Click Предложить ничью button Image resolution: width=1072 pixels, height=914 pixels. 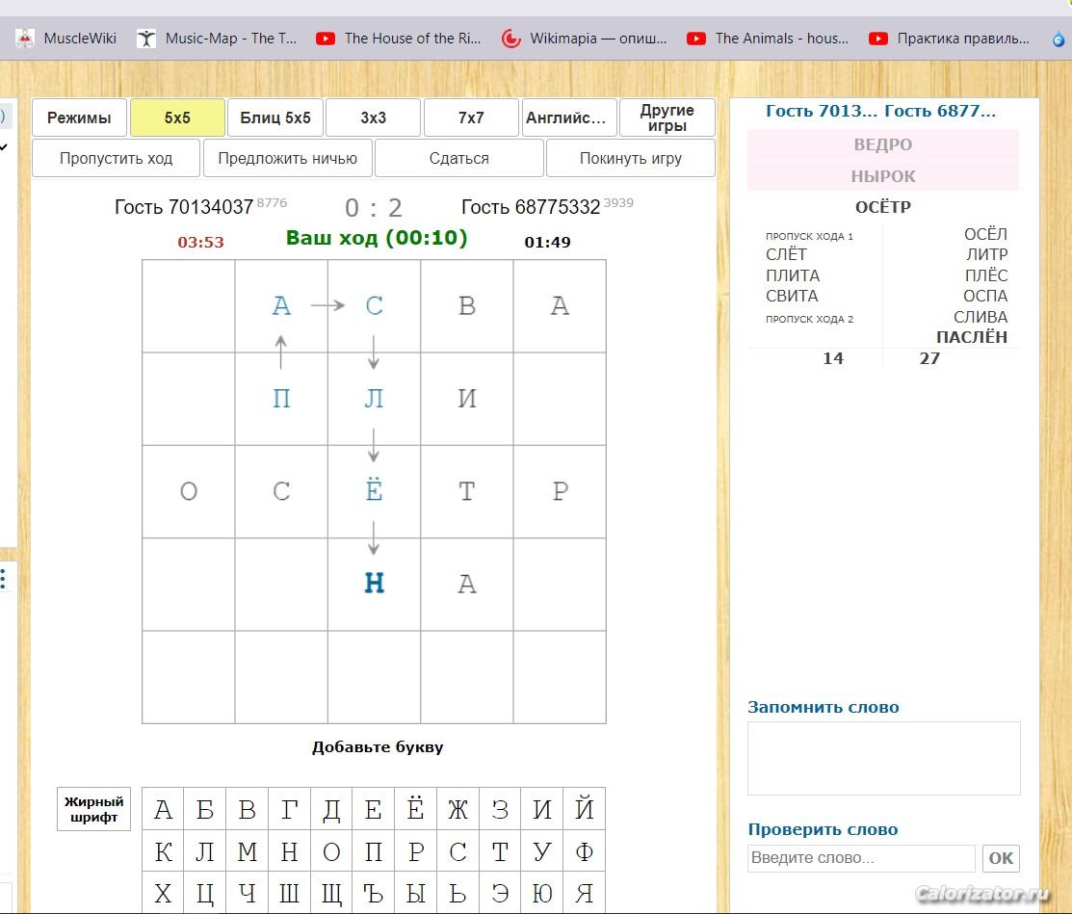[x=287, y=159]
